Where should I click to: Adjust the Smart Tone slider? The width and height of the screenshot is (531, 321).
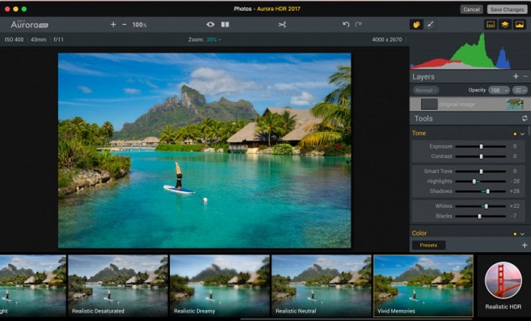480,171
